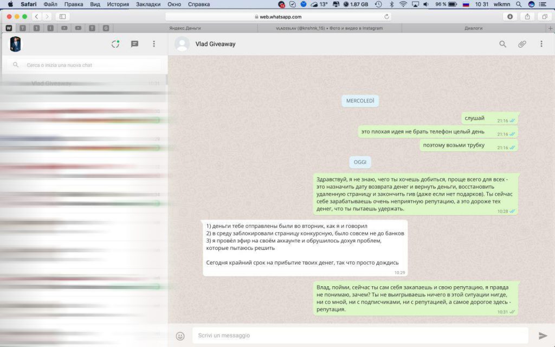Switch to the Диалоги tab
This screenshot has height=347, width=555.
(473, 28)
